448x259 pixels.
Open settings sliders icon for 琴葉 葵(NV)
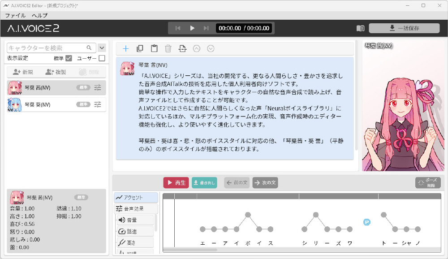(x=98, y=104)
